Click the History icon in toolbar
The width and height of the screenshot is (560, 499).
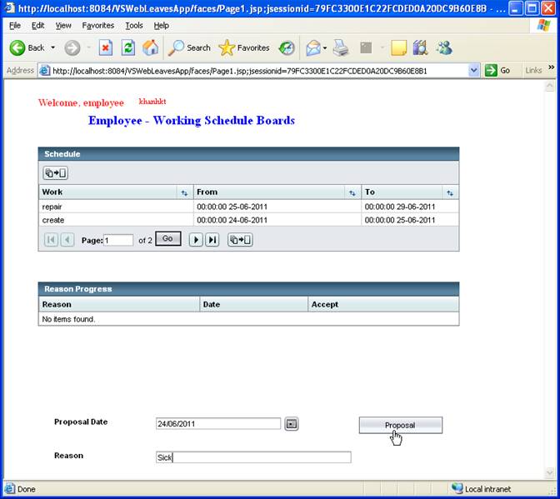287,47
